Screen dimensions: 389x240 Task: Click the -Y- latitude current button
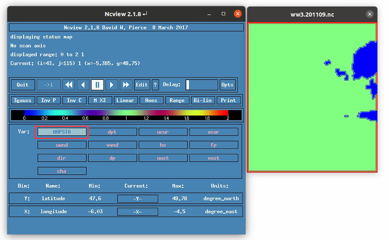[x=138, y=199]
